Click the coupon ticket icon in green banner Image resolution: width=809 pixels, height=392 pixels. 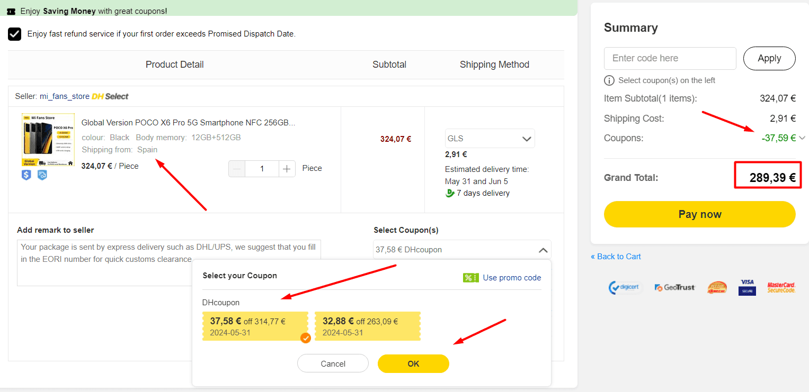point(11,11)
